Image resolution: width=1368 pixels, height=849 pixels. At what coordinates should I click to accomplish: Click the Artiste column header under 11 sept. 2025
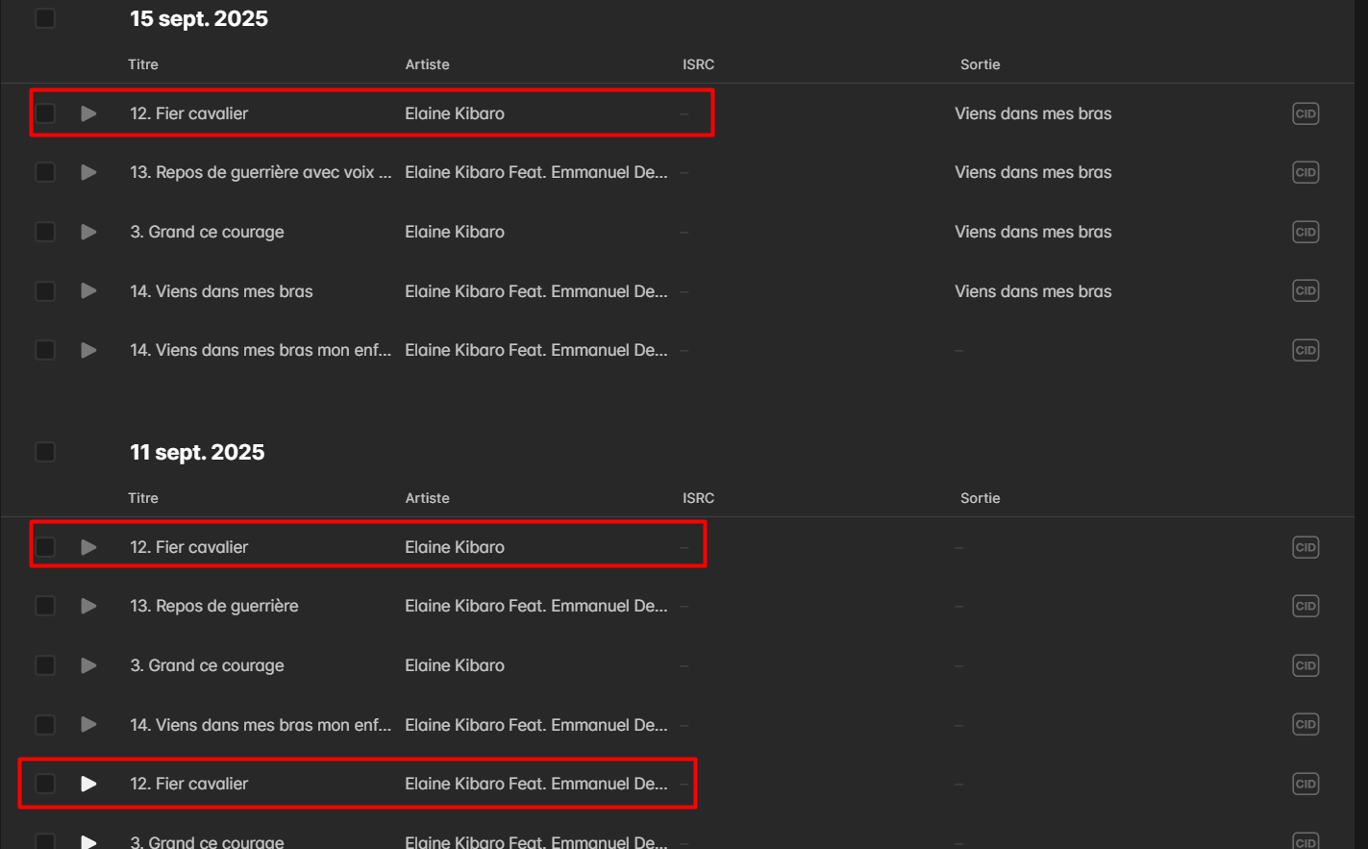[x=427, y=498]
